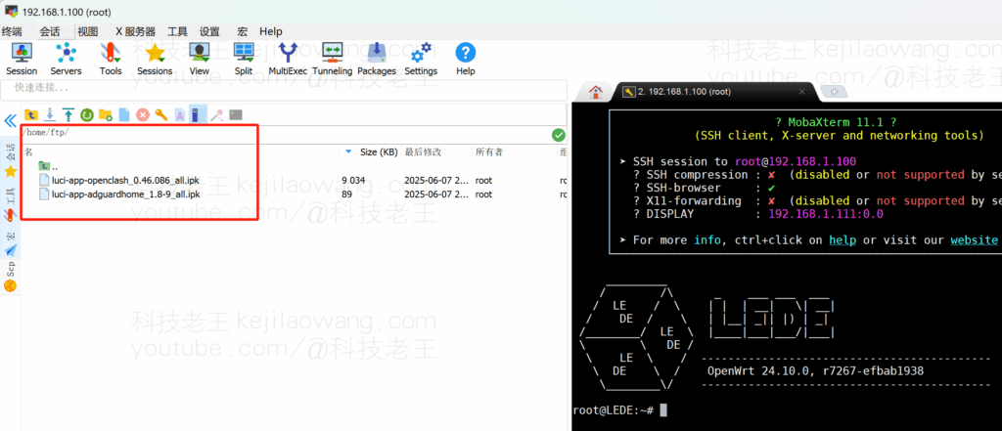Select luci-app-openclash_0.46.086_all.ipk file
Screen dimensions: 1002x431
[119, 181]
